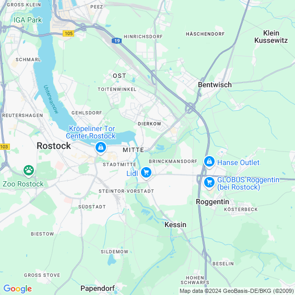Viewport: 295px width, 295px height.
Task: Click the Map data copyright text
Action: tap(237, 291)
